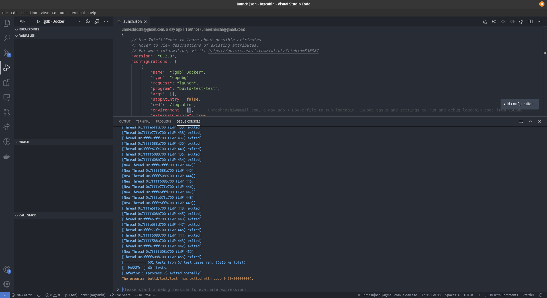The image size is (547, 298).
Task: Open the Selection menu
Action: [29, 13]
